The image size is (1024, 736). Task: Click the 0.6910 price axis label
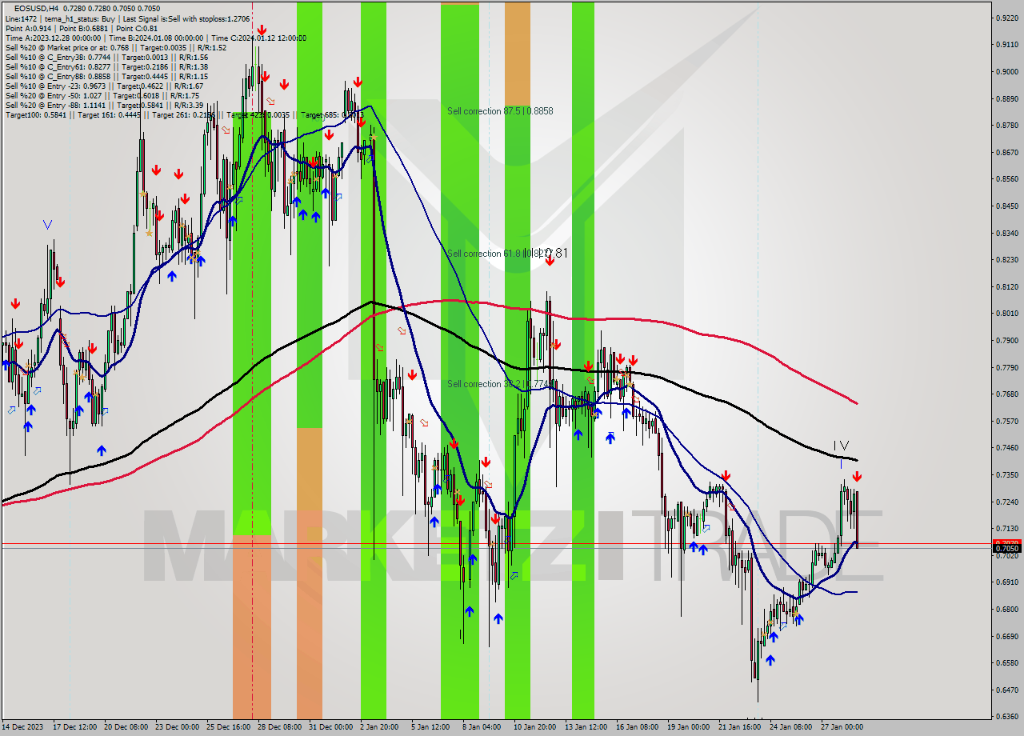[x=1006, y=582]
